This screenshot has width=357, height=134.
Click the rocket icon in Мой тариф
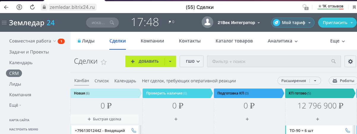(276, 23)
